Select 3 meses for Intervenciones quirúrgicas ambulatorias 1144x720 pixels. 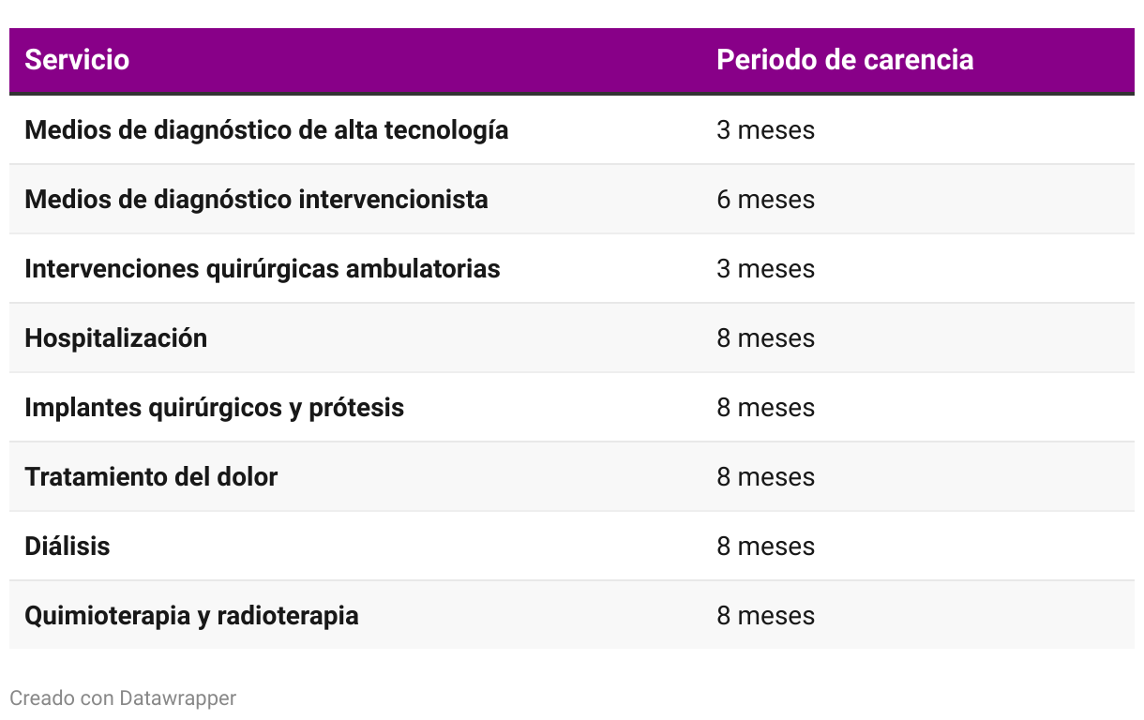765,268
